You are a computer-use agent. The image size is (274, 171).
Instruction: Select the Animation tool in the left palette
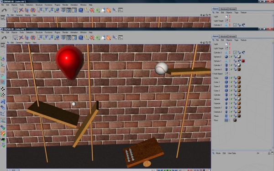(x=3, y=114)
